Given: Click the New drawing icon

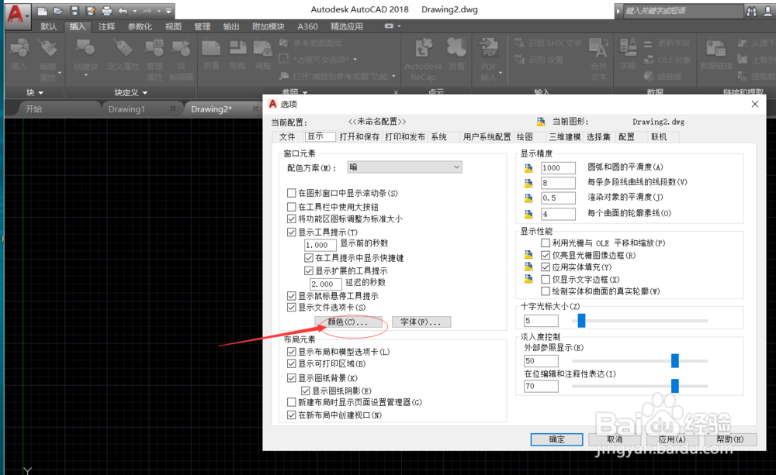Looking at the screenshot, I should (x=43, y=10).
